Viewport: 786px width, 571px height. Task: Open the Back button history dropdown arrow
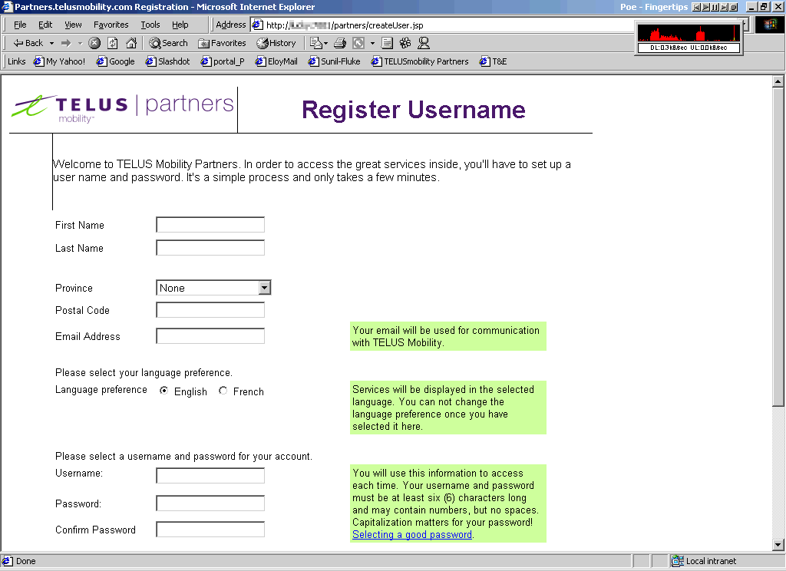coord(51,43)
